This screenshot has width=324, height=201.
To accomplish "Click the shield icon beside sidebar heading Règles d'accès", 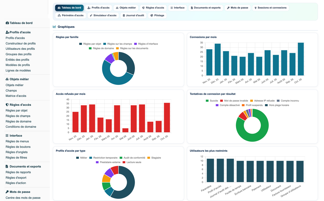I will click(7, 105).
